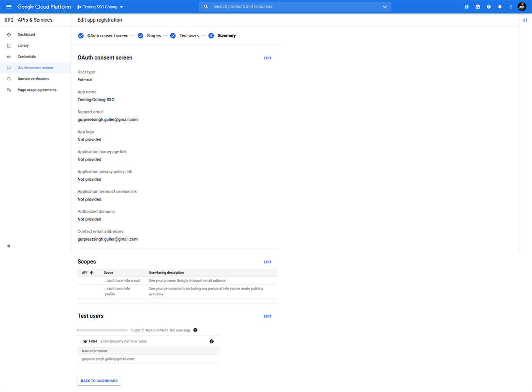Image resolution: width=532 pixels, height=392 pixels.
Task: Click the Google Cloud Platform logo
Action: point(44,7)
